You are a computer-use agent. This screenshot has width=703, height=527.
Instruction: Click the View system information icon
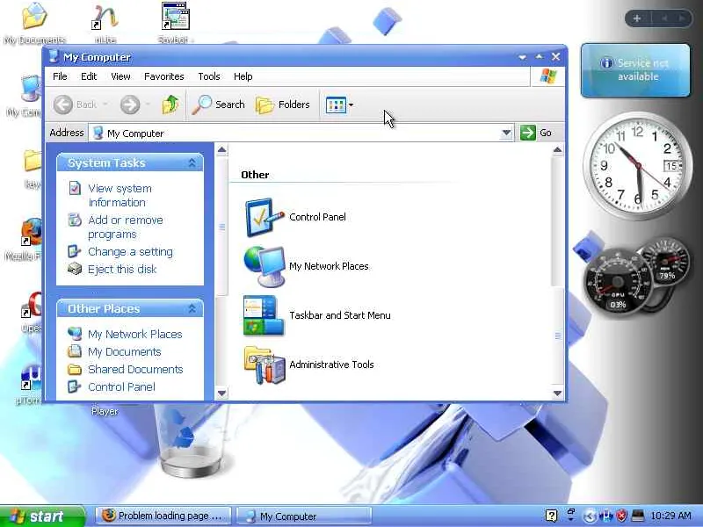point(75,188)
